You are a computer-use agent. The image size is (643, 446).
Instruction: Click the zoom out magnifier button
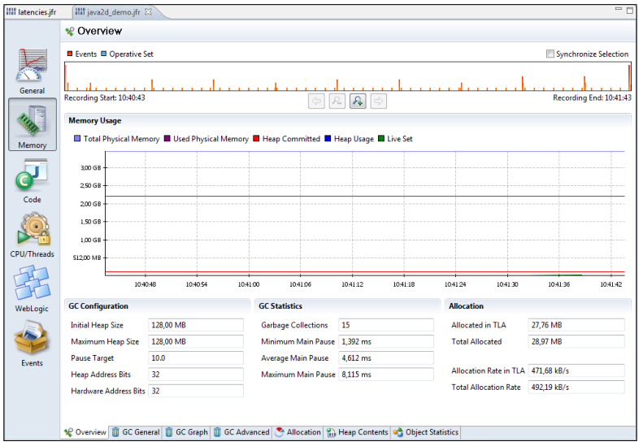(x=337, y=101)
